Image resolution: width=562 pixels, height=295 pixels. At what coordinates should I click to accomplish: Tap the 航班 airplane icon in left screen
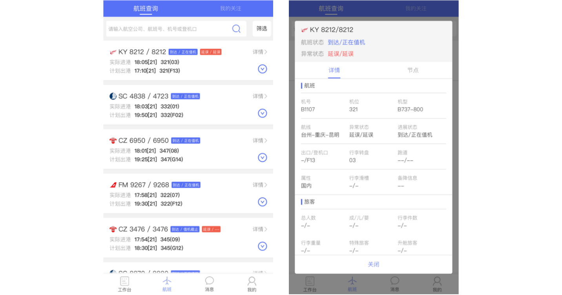[167, 284]
